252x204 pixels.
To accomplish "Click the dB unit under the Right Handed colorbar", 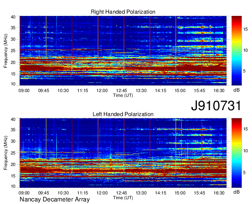I will coord(236,90).
